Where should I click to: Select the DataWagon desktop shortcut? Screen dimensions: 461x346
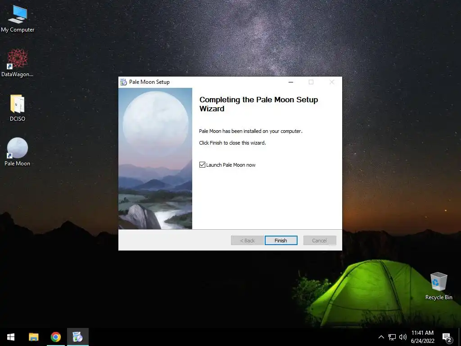[18, 63]
